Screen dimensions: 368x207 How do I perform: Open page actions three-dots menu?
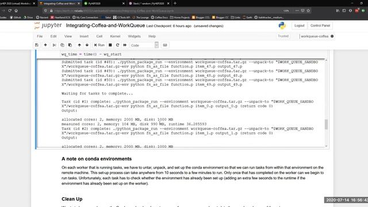pos(297,10)
